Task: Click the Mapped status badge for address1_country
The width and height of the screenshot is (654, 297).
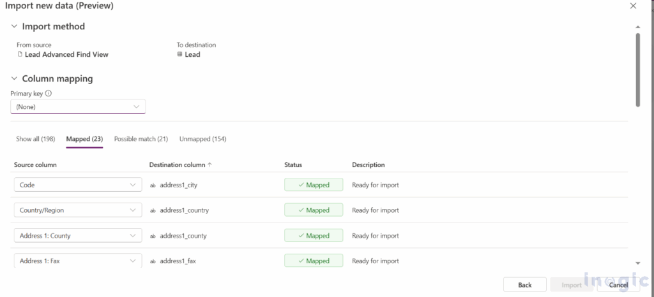Action: tap(314, 210)
